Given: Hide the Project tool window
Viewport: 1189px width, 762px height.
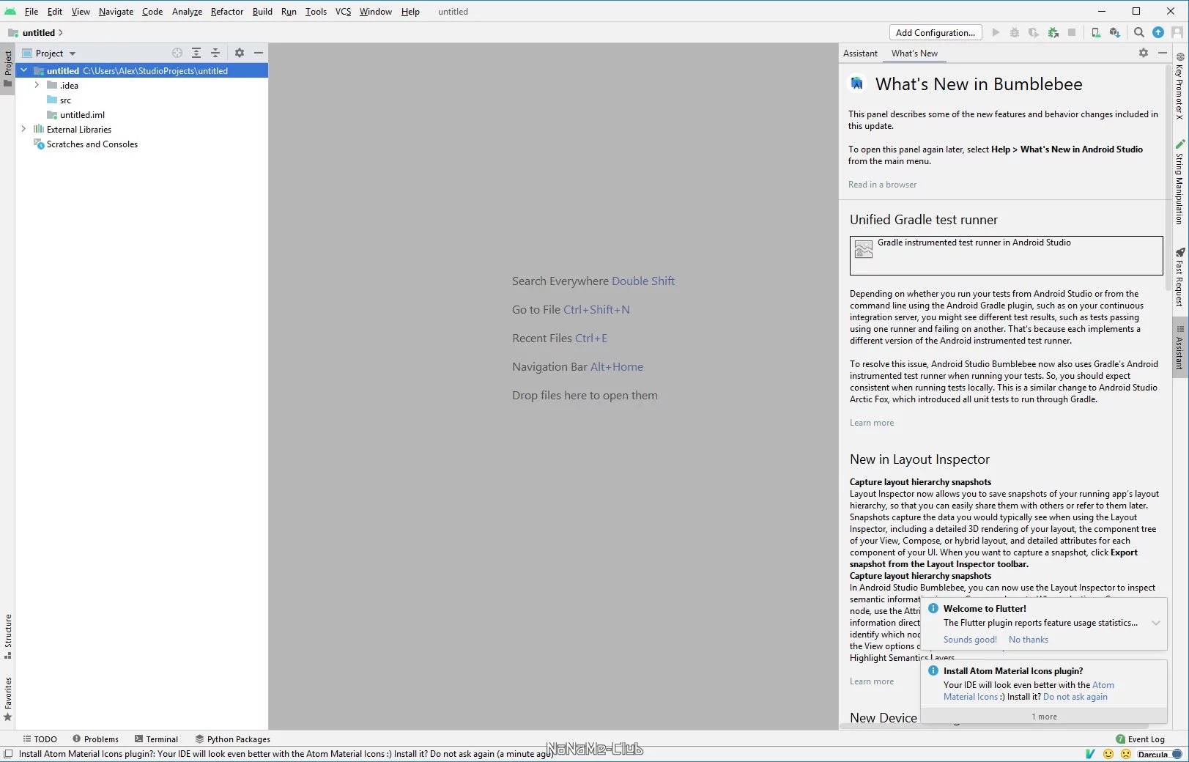Looking at the screenshot, I should coord(259,53).
